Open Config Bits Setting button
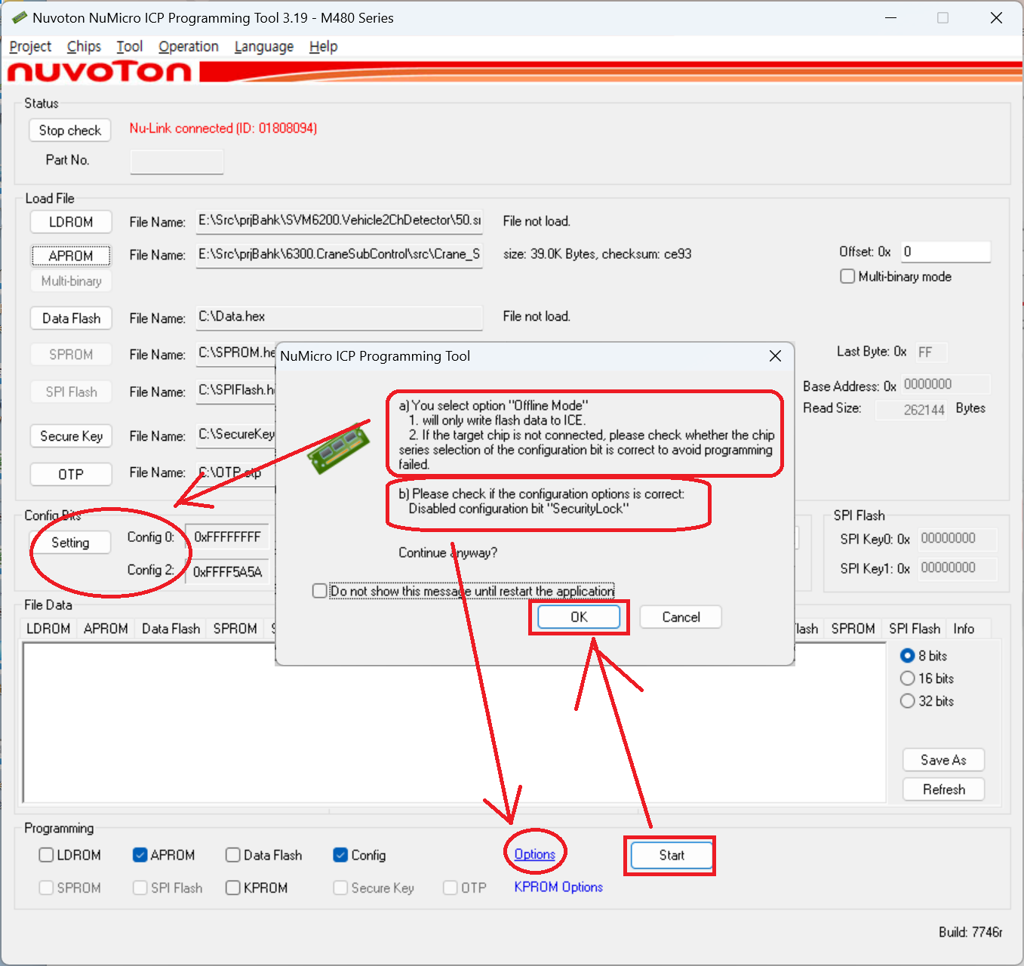The height and width of the screenshot is (966, 1024). tap(70, 543)
